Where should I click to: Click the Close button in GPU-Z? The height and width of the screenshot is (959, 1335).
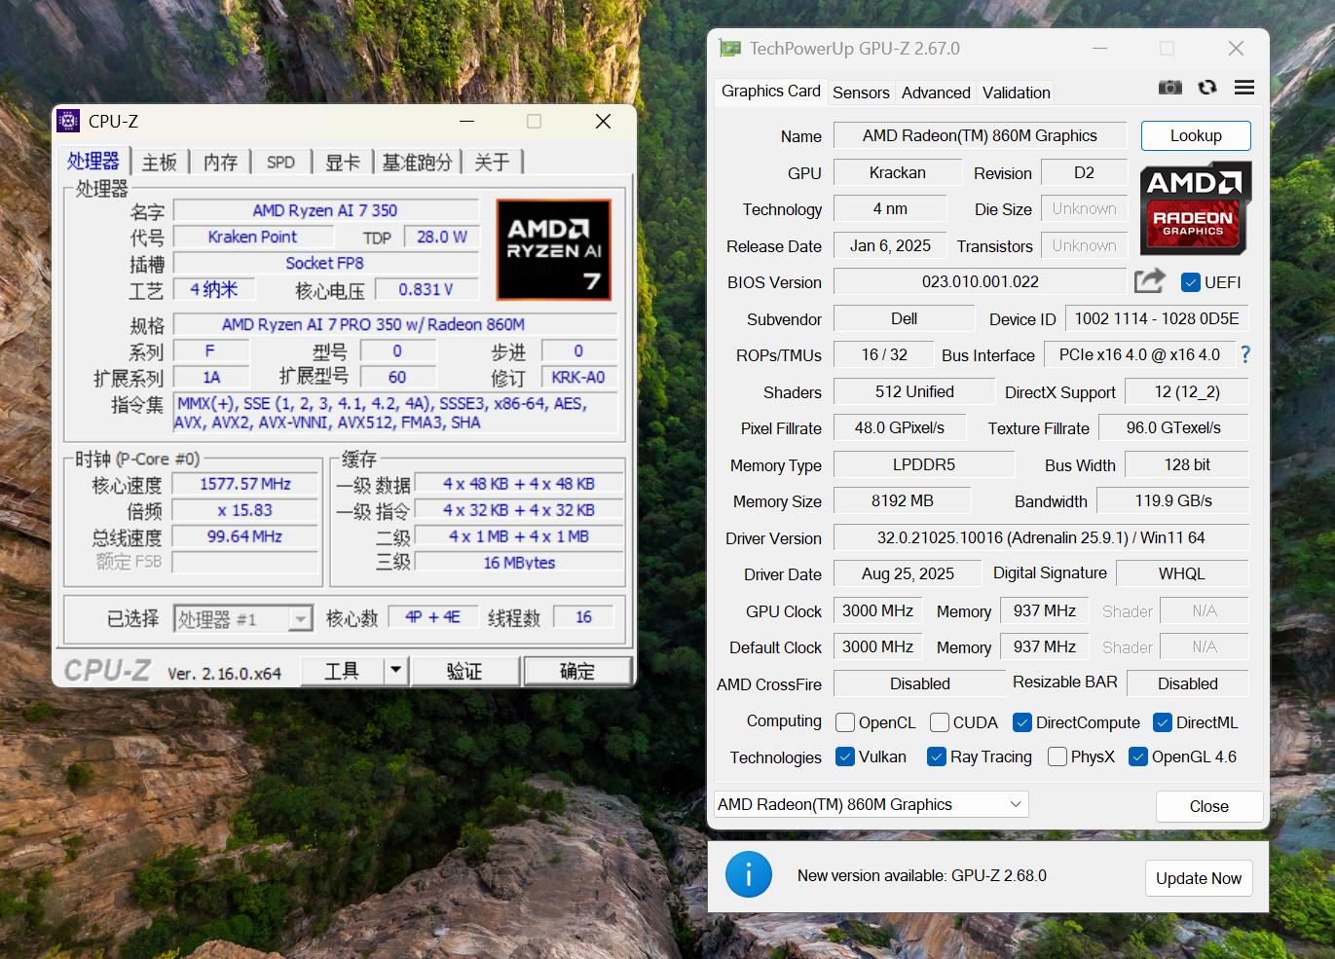1209,806
